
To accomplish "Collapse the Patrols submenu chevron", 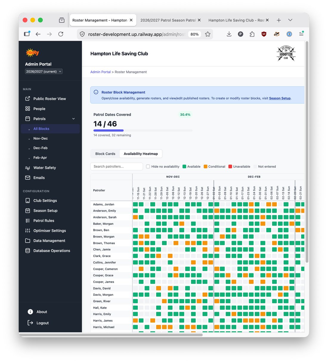I will 74,119.
